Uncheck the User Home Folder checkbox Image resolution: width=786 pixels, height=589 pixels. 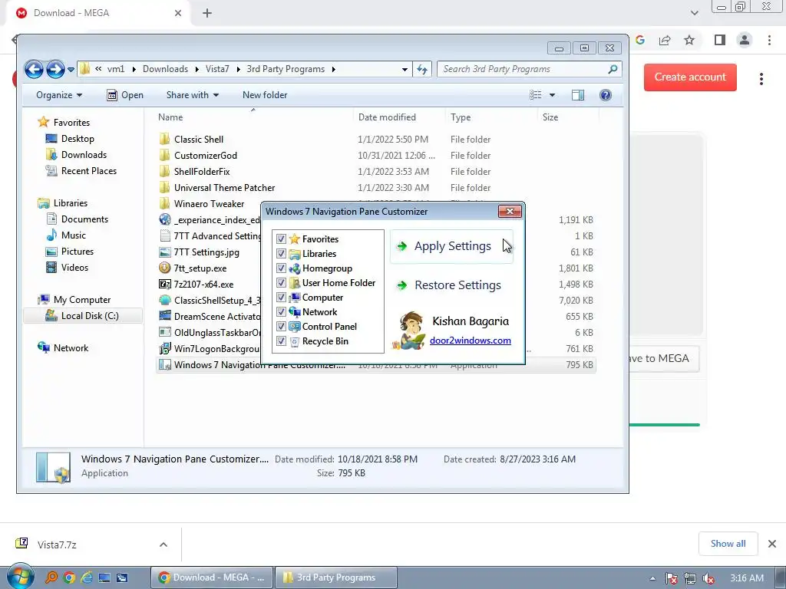tap(281, 282)
